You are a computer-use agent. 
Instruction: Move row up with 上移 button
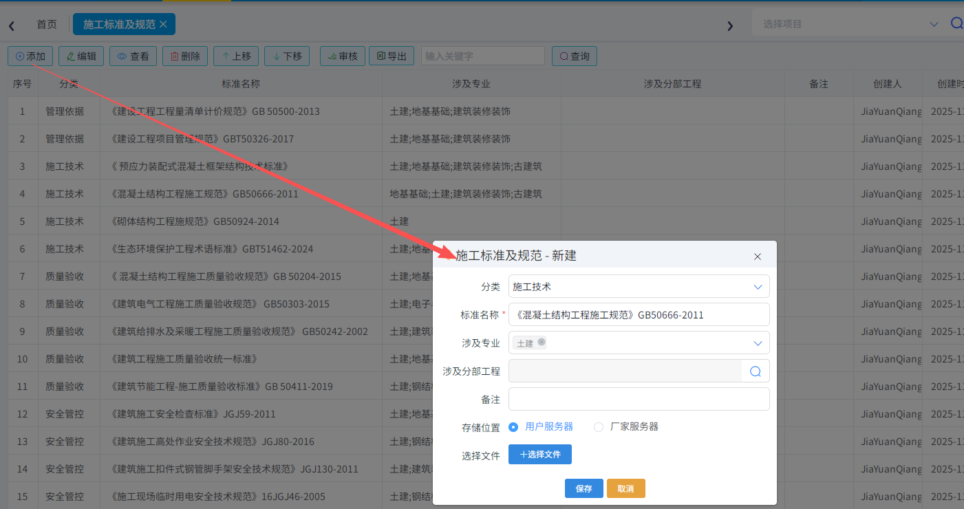click(x=236, y=56)
